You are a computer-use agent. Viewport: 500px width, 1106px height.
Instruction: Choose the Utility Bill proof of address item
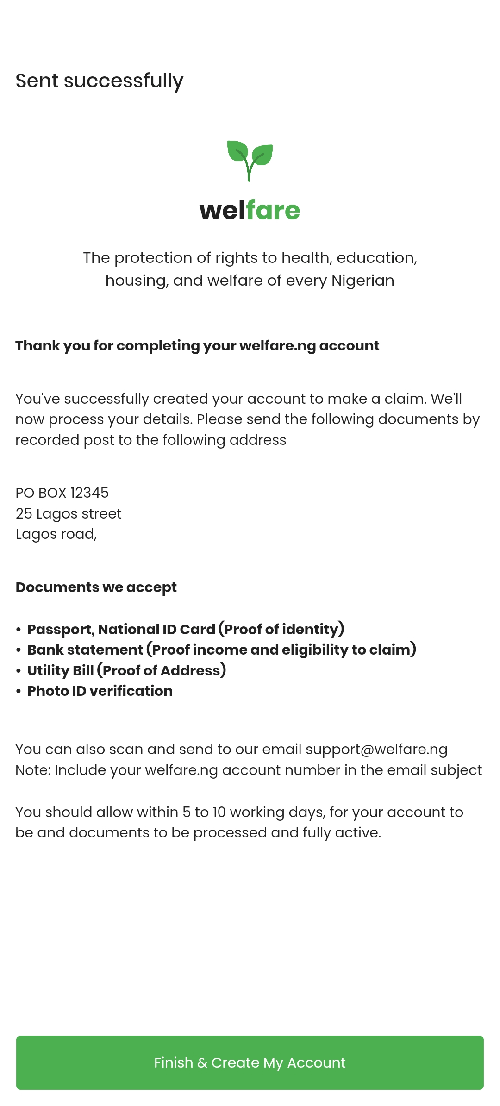point(126,670)
